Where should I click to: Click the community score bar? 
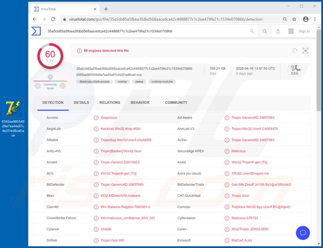point(50,81)
